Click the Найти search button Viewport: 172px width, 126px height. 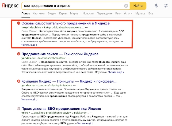[x=138, y=6]
